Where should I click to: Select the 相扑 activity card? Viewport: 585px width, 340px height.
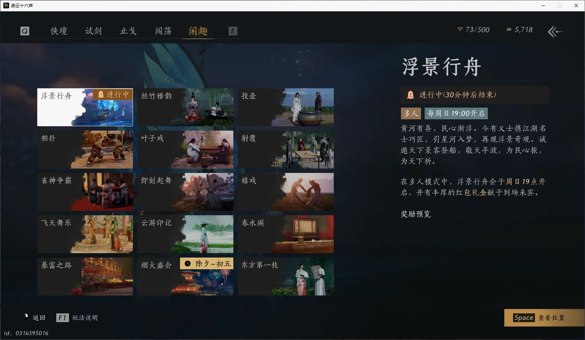85,150
